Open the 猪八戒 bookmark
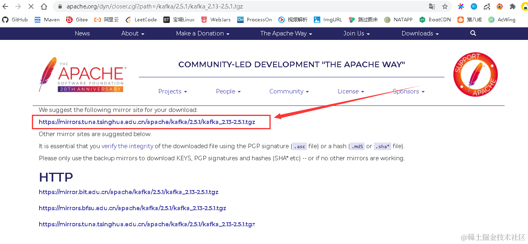Image resolution: width=528 pixels, height=244 pixels. point(469,19)
